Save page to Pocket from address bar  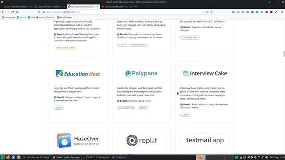click(207, 12)
